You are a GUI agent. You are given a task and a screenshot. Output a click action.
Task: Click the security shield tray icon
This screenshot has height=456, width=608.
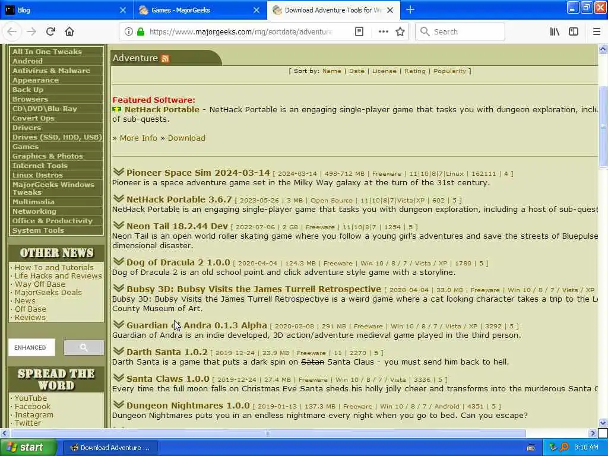(x=553, y=447)
